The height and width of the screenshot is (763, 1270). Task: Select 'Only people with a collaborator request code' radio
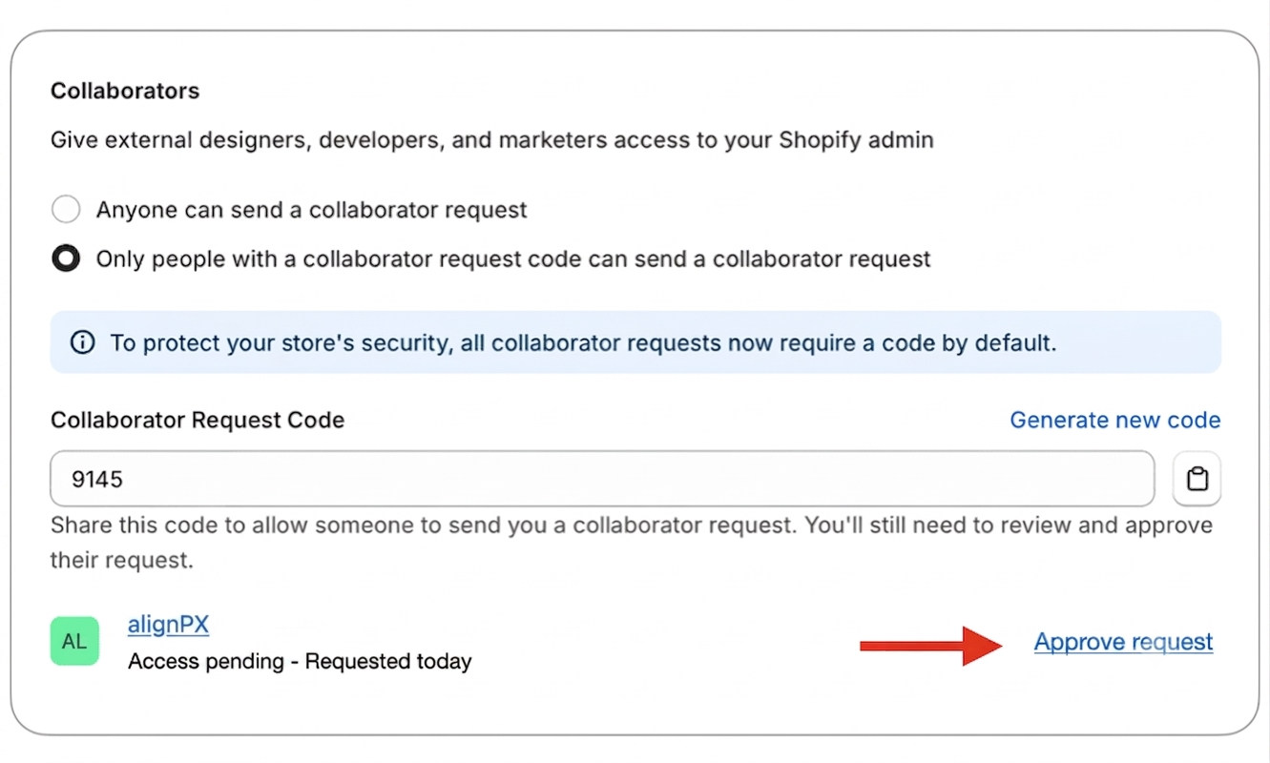click(66, 259)
